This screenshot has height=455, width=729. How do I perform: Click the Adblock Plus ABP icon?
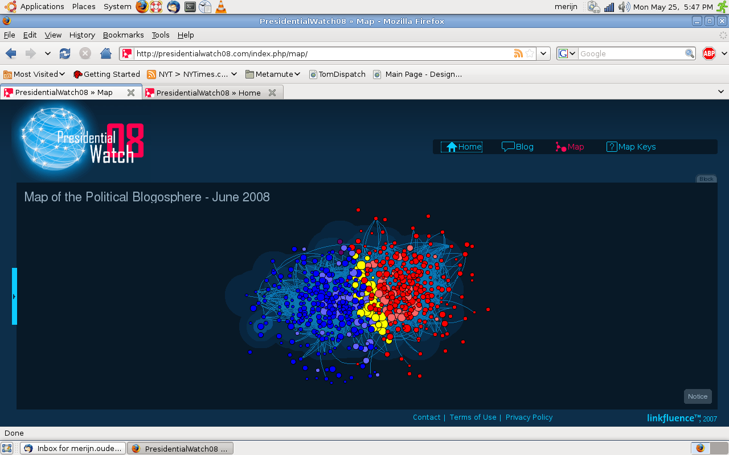(x=708, y=53)
